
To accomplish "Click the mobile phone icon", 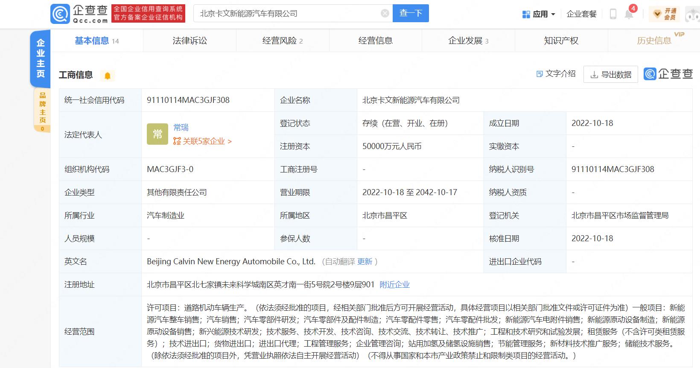I will [612, 14].
